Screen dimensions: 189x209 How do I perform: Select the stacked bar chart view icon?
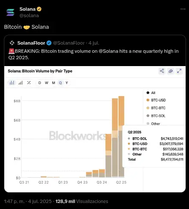12,83
